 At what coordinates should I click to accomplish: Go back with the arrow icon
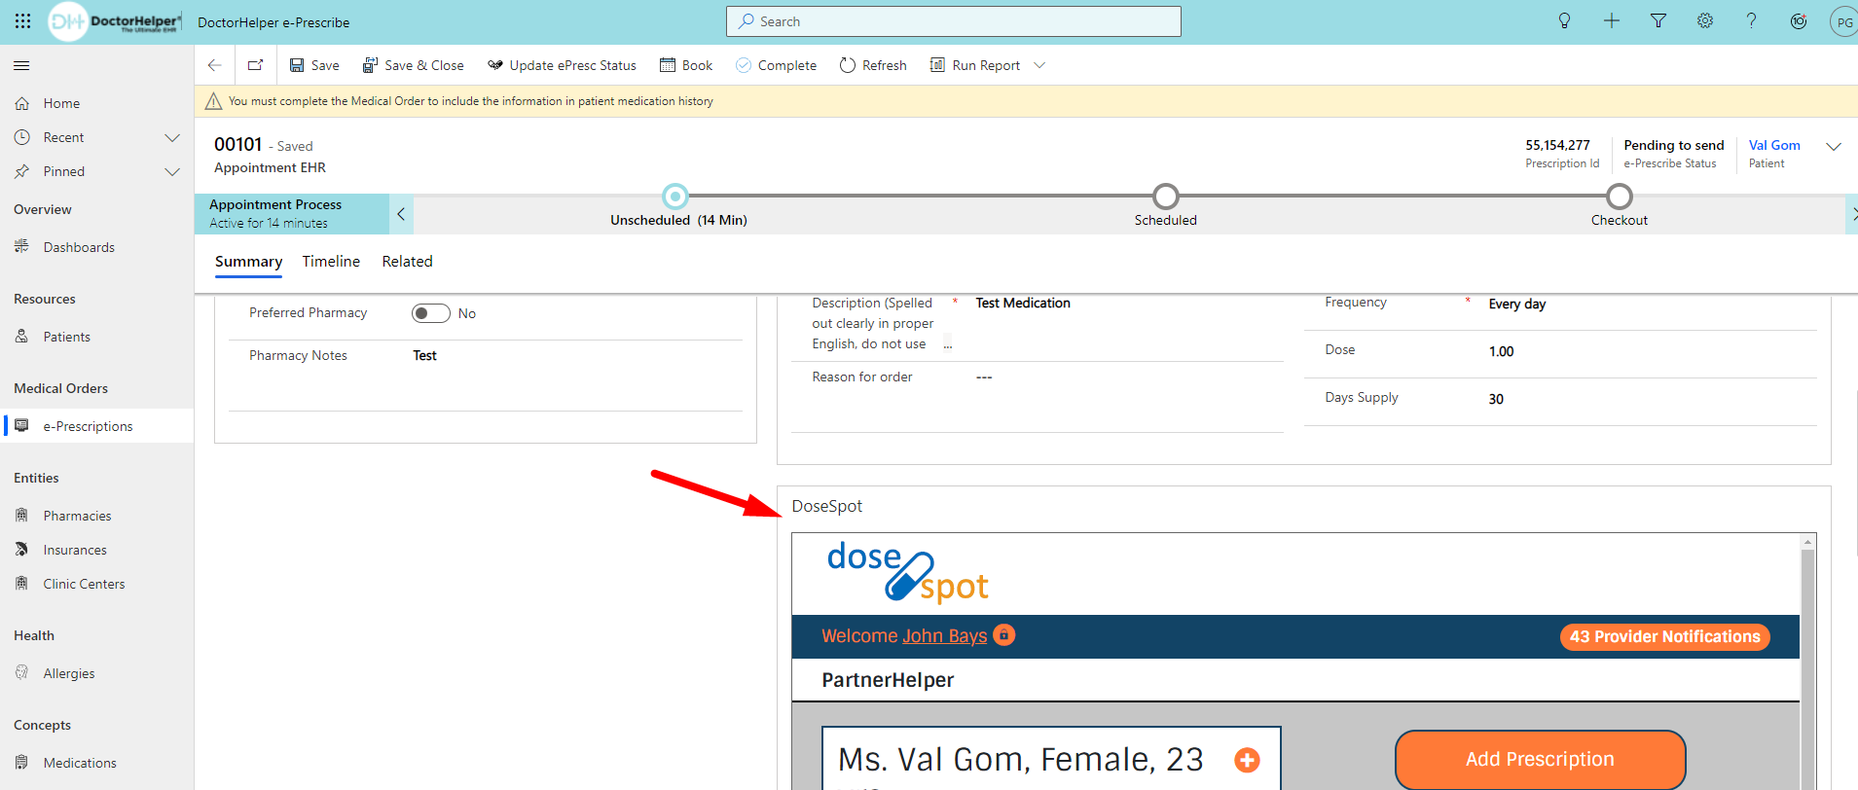[x=214, y=65]
